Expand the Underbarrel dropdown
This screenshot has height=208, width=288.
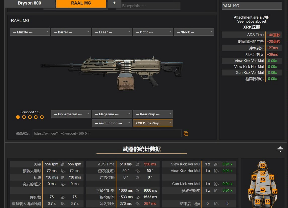point(71,114)
